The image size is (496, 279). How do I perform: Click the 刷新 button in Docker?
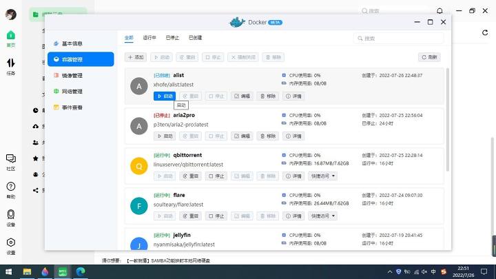pyautogui.click(x=429, y=57)
